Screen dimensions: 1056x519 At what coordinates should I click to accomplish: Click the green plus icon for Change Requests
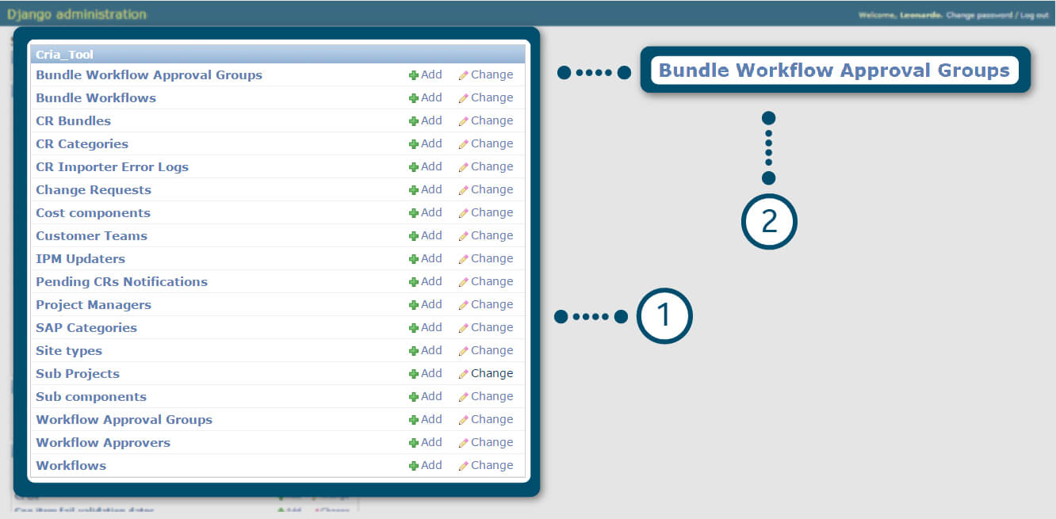click(413, 190)
